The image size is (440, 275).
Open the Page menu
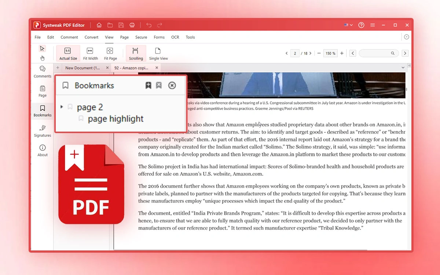pos(124,37)
